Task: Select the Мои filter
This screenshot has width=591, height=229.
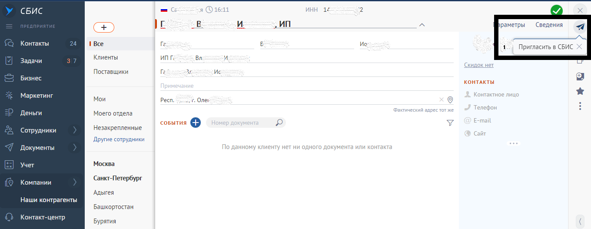Action: pos(100,99)
